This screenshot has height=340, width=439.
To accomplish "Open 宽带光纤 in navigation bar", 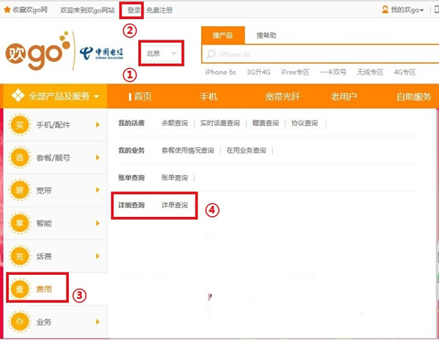I will pos(282,97).
